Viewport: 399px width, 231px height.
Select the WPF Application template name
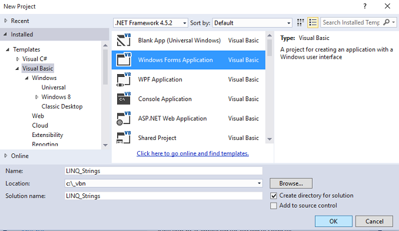(160, 79)
